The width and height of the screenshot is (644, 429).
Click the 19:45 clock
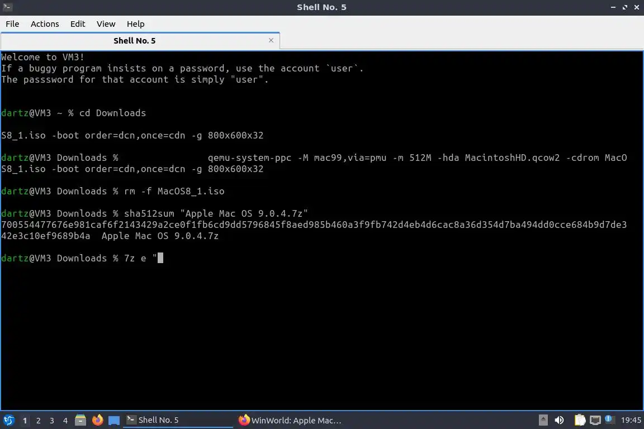[631, 420]
